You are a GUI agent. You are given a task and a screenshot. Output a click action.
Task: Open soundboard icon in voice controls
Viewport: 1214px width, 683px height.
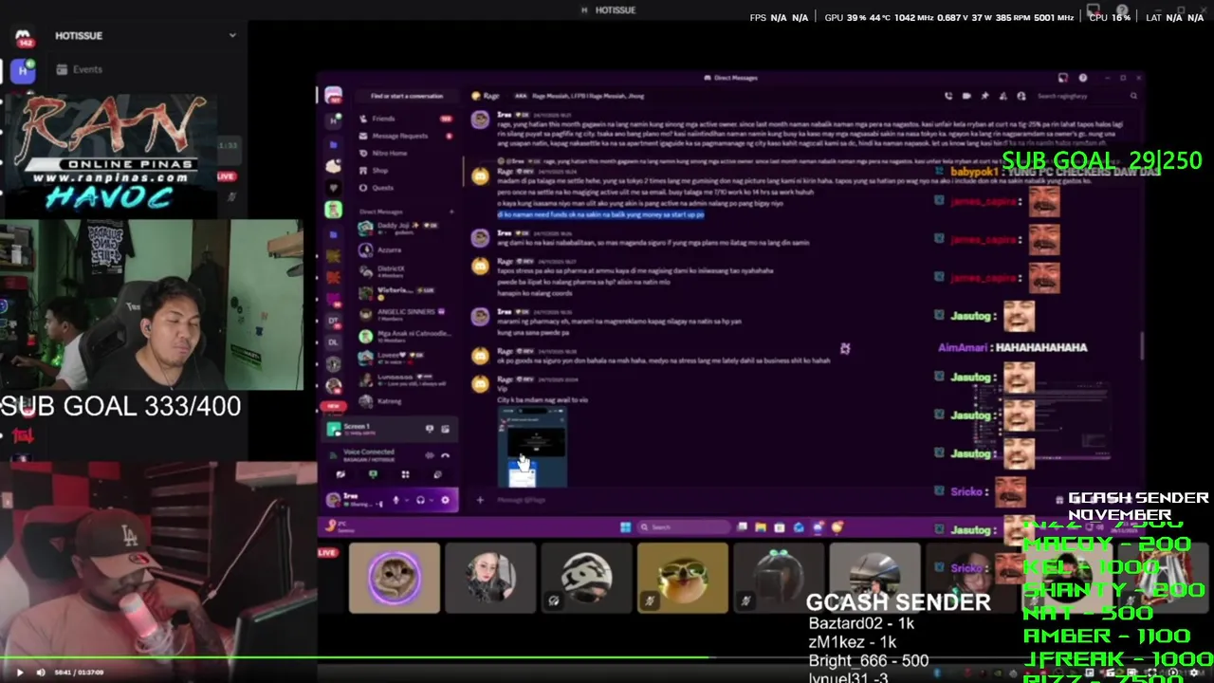[x=437, y=474]
